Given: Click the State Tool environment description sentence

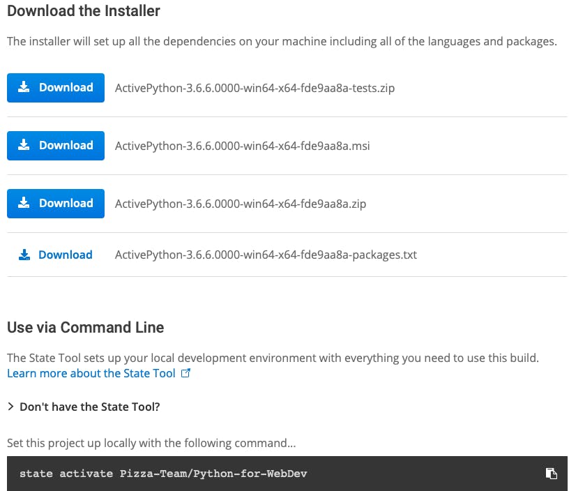Looking at the screenshot, I should (273, 358).
